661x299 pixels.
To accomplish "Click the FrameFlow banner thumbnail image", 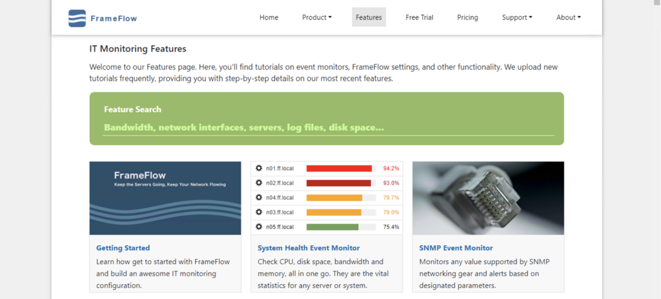I will tap(165, 198).
